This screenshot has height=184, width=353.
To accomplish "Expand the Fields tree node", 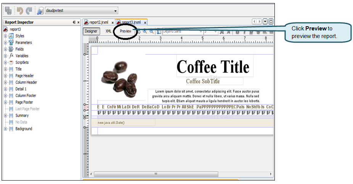I will coord(5,49).
